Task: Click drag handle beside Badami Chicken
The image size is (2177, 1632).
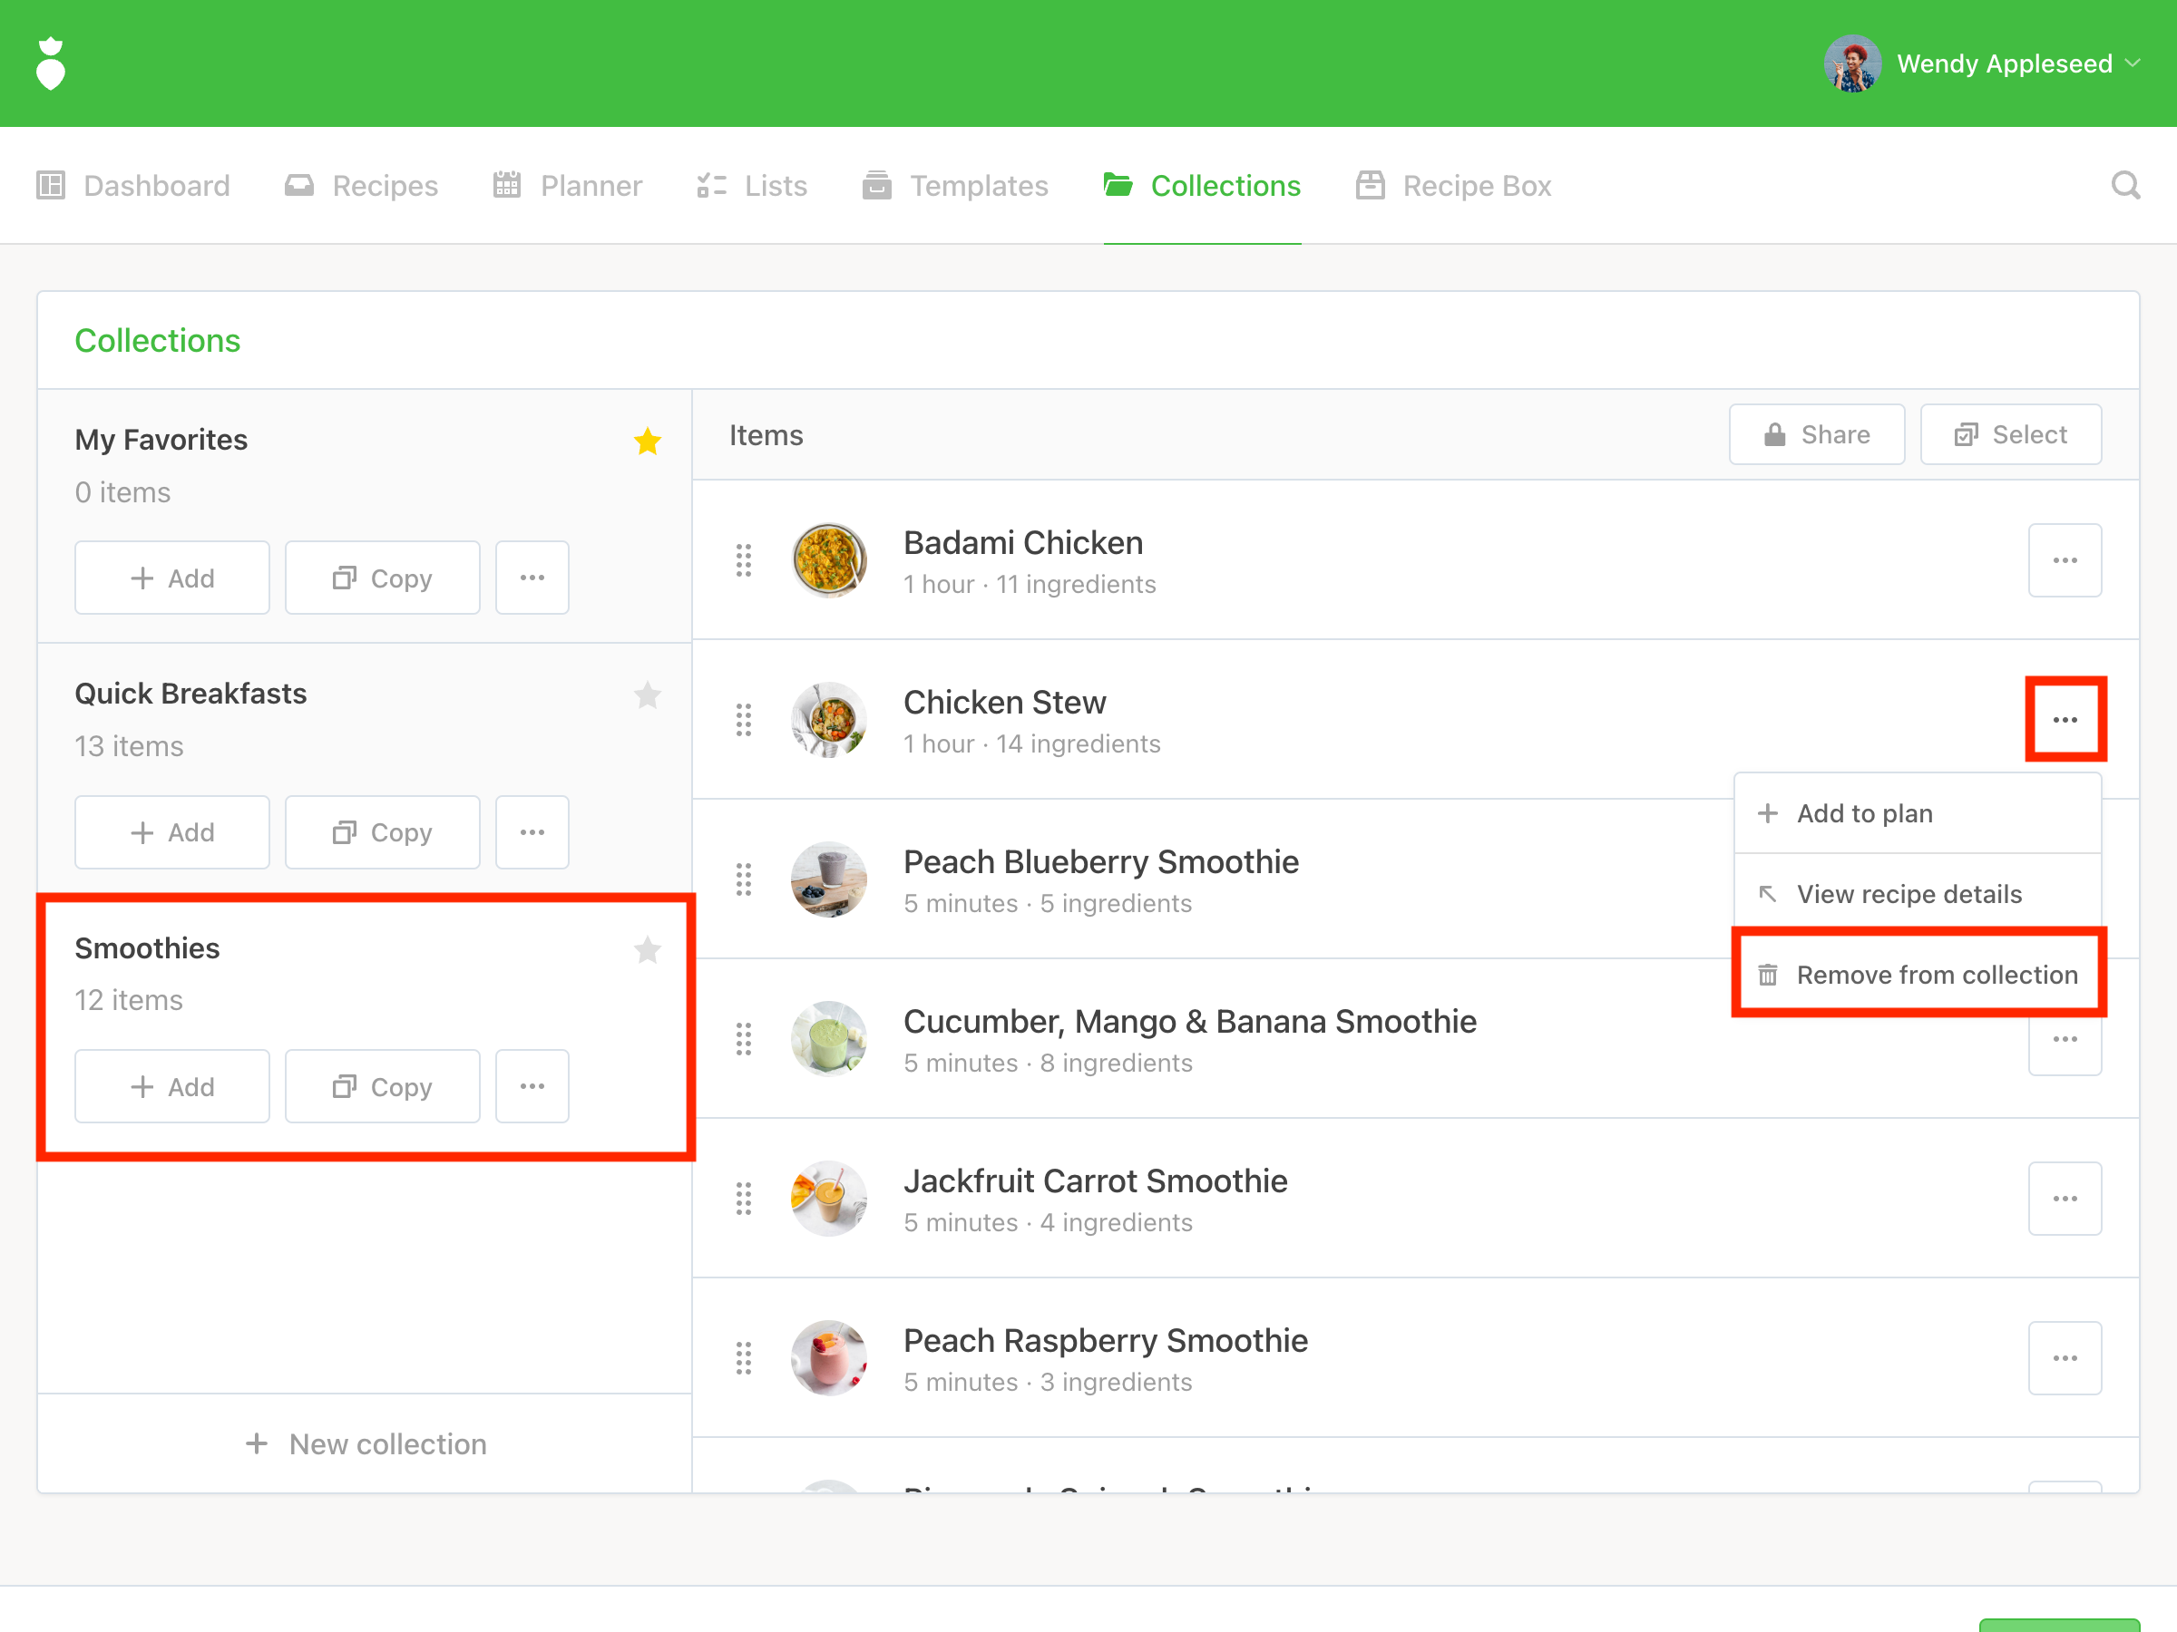Action: tap(744, 559)
